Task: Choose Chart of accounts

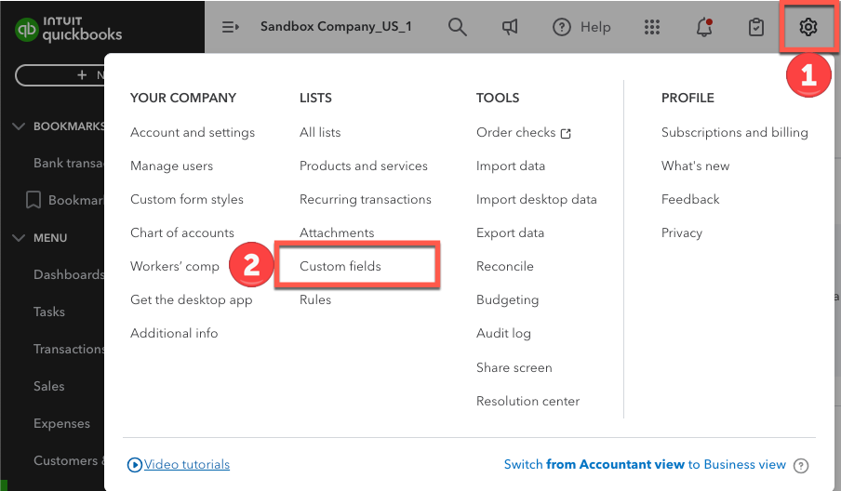Action: tap(182, 232)
